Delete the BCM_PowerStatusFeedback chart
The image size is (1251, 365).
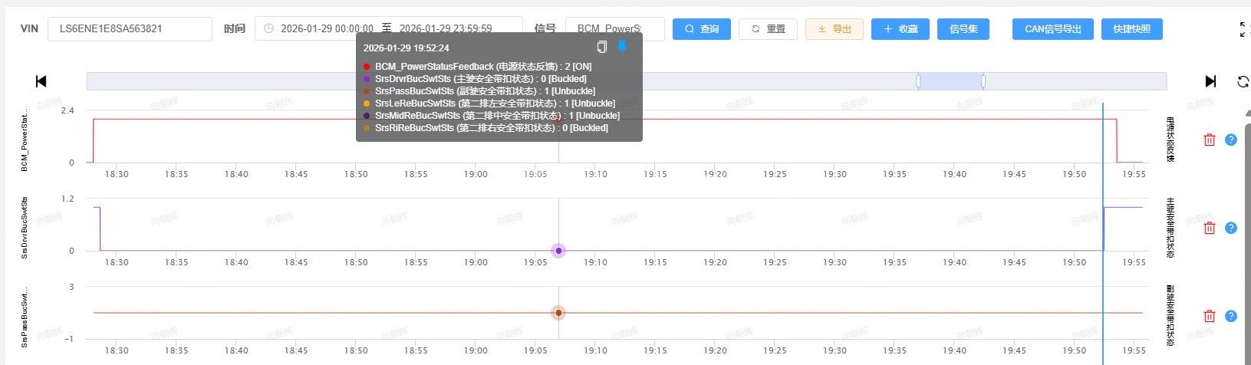tap(1210, 140)
